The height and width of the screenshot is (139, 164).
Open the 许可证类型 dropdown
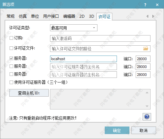(x=74, y=28)
